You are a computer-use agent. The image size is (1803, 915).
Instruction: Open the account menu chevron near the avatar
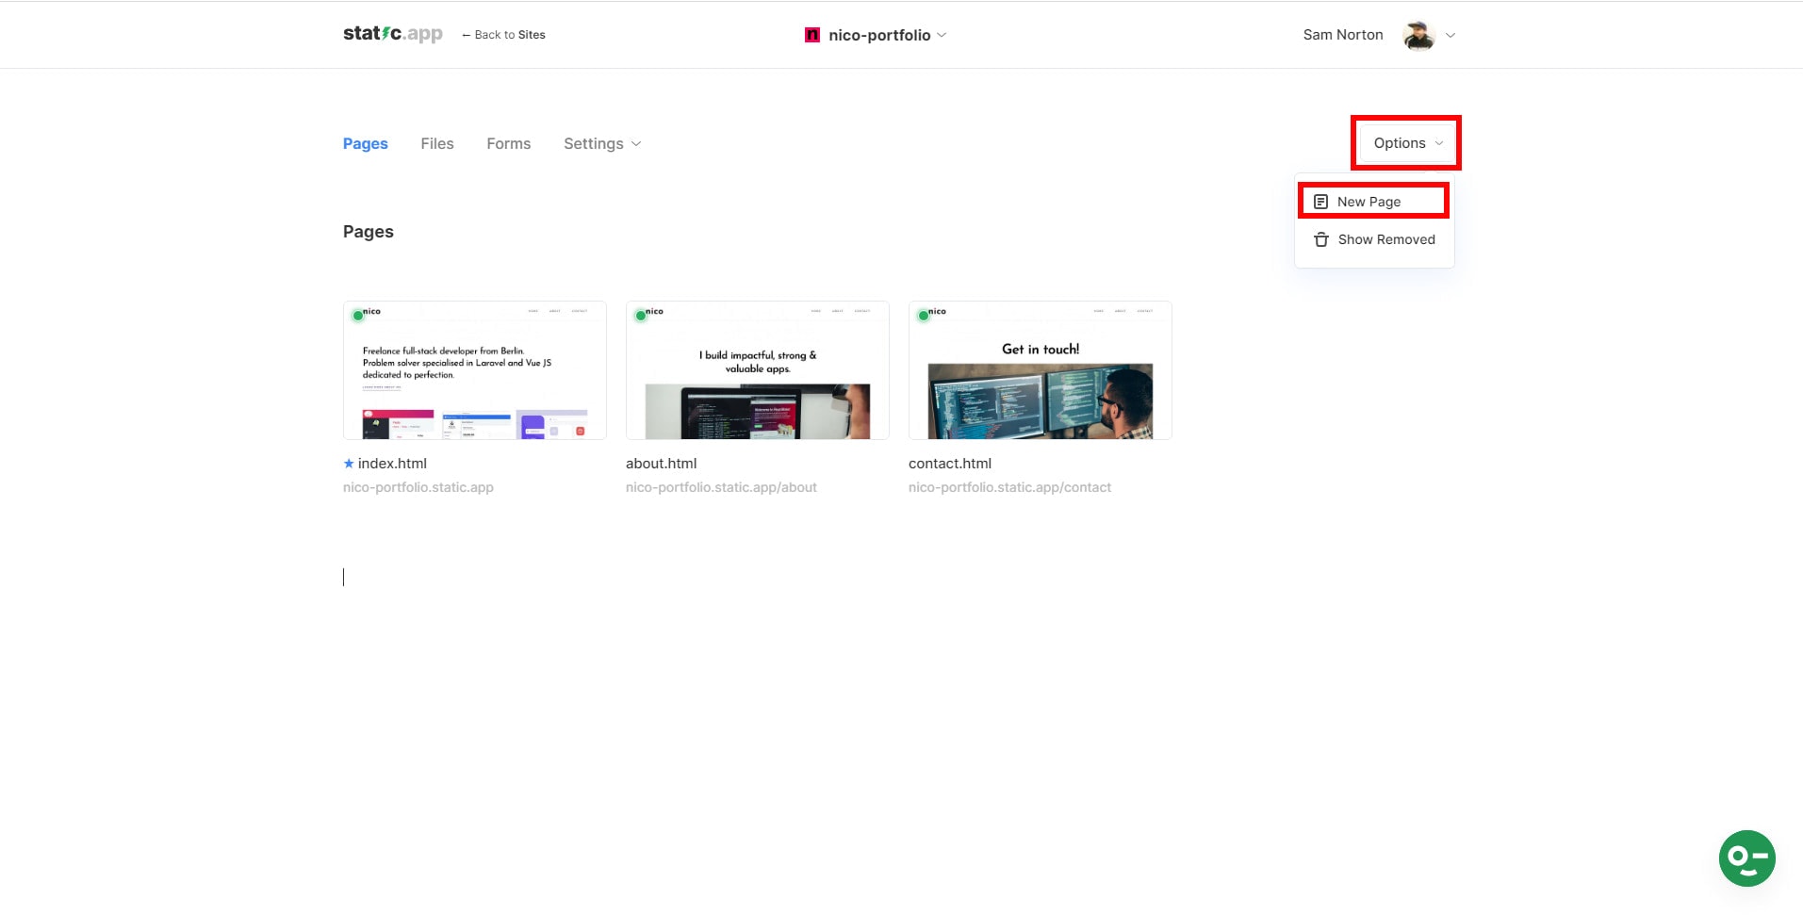(1450, 35)
